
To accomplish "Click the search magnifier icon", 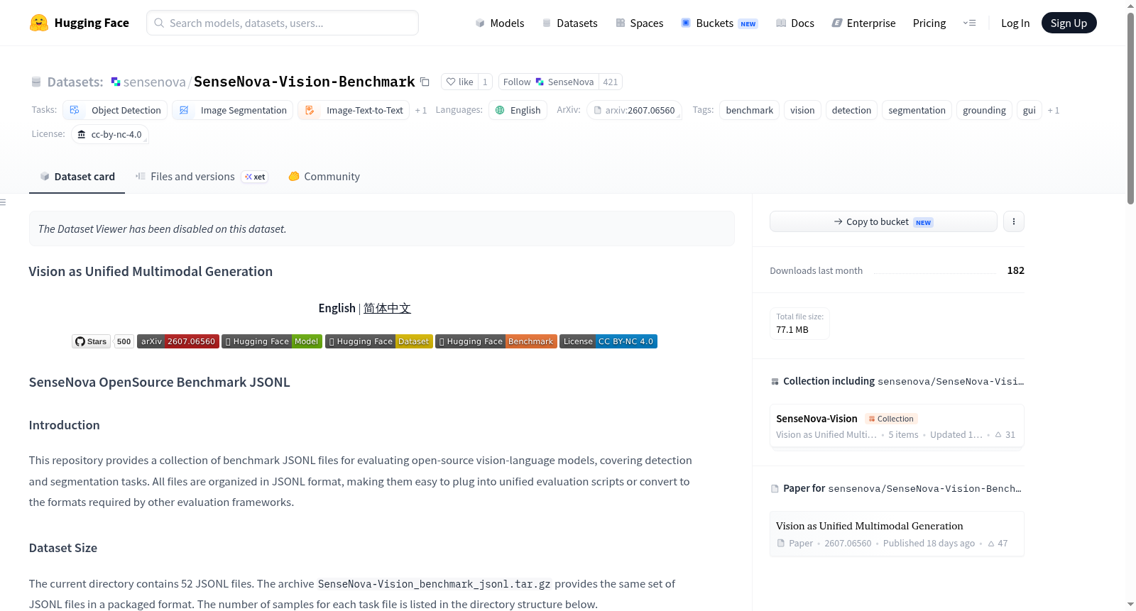I will tap(159, 23).
